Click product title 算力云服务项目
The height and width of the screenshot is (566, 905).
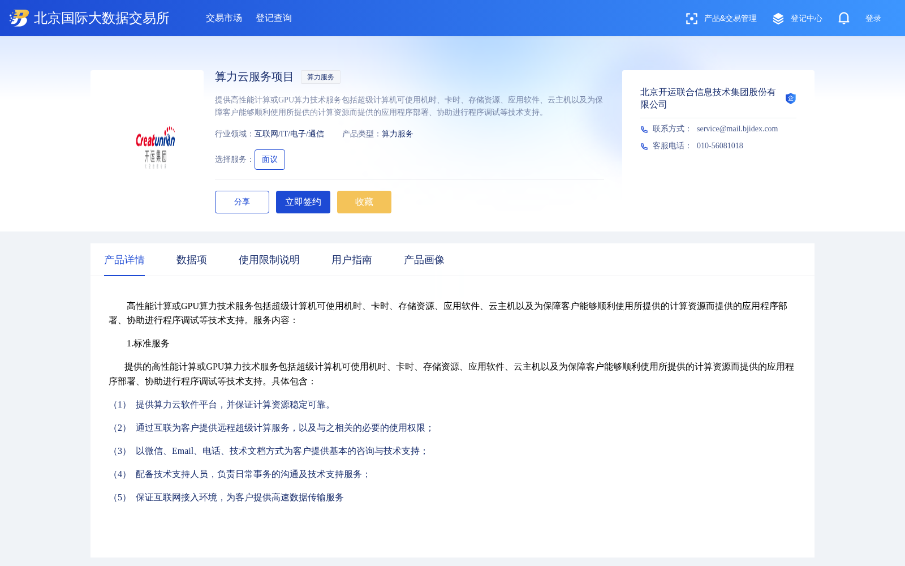click(255, 77)
